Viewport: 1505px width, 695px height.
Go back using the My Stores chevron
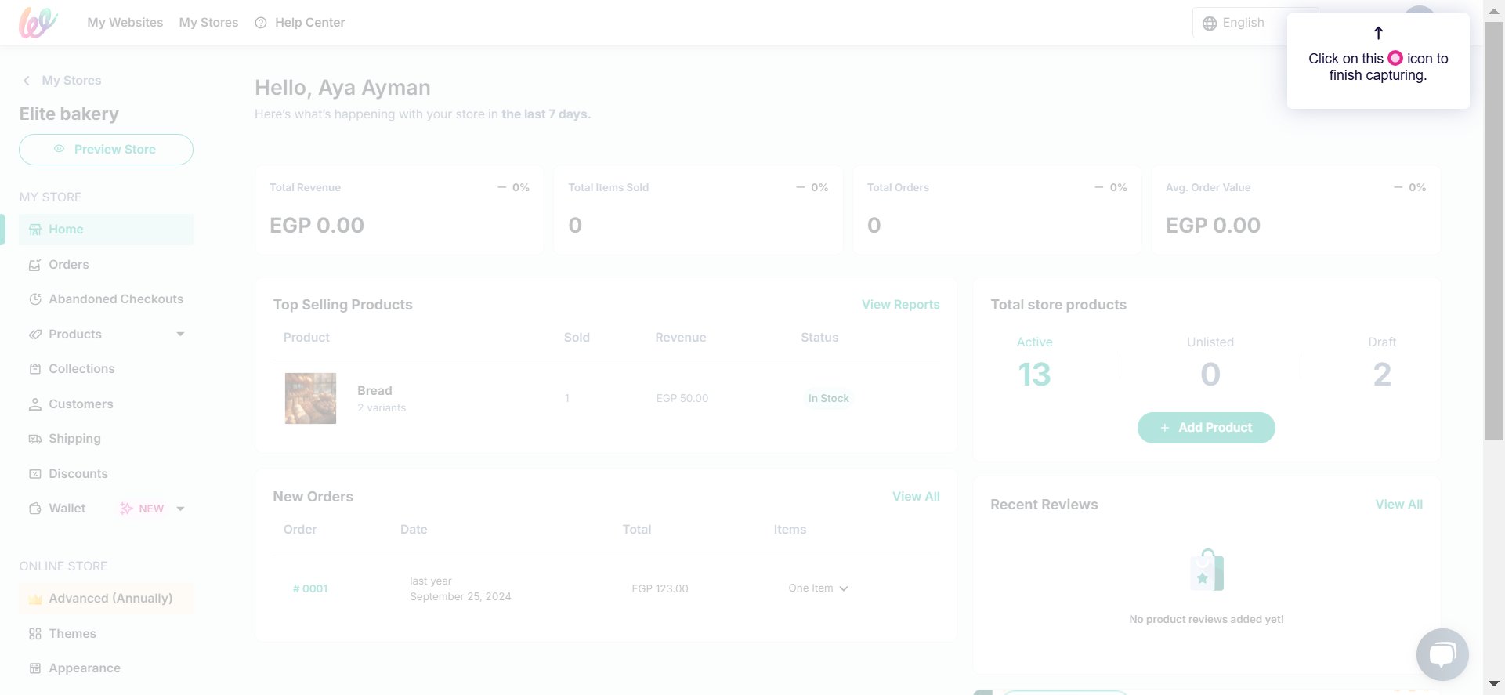point(27,81)
